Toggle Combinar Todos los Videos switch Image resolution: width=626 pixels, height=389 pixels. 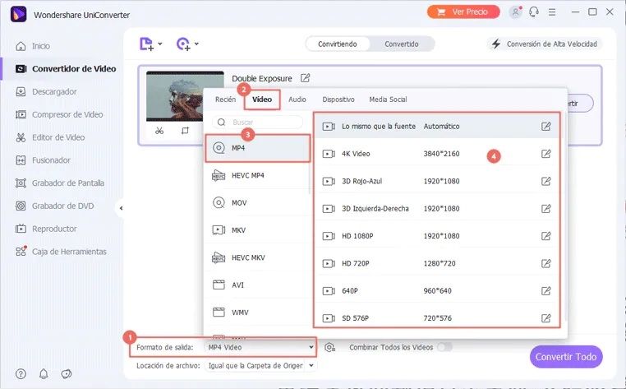click(444, 347)
